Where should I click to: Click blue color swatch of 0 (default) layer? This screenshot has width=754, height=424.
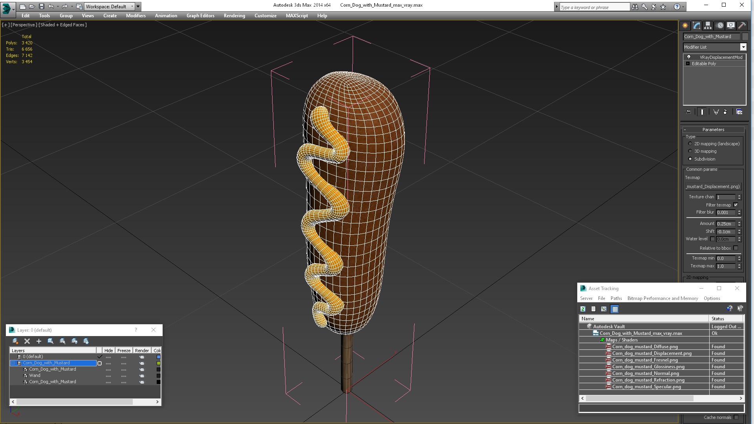pos(159,357)
